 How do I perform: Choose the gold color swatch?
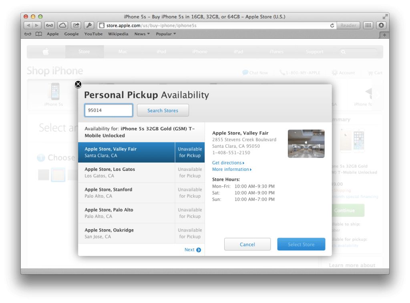(58, 175)
